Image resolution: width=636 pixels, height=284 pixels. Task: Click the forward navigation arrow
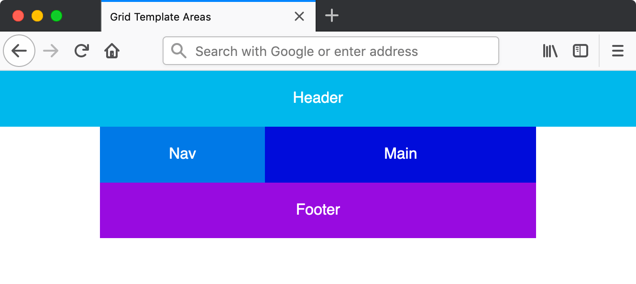pos(50,51)
